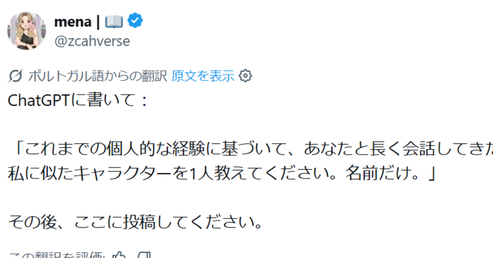Click the blue verified badge
The width and height of the screenshot is (493, 258).
coord(135,22)
